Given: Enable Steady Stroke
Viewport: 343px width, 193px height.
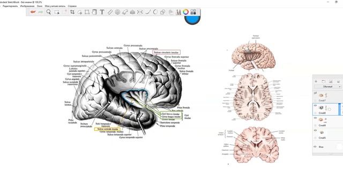Looking at the screenshot, I should (148, 12).
